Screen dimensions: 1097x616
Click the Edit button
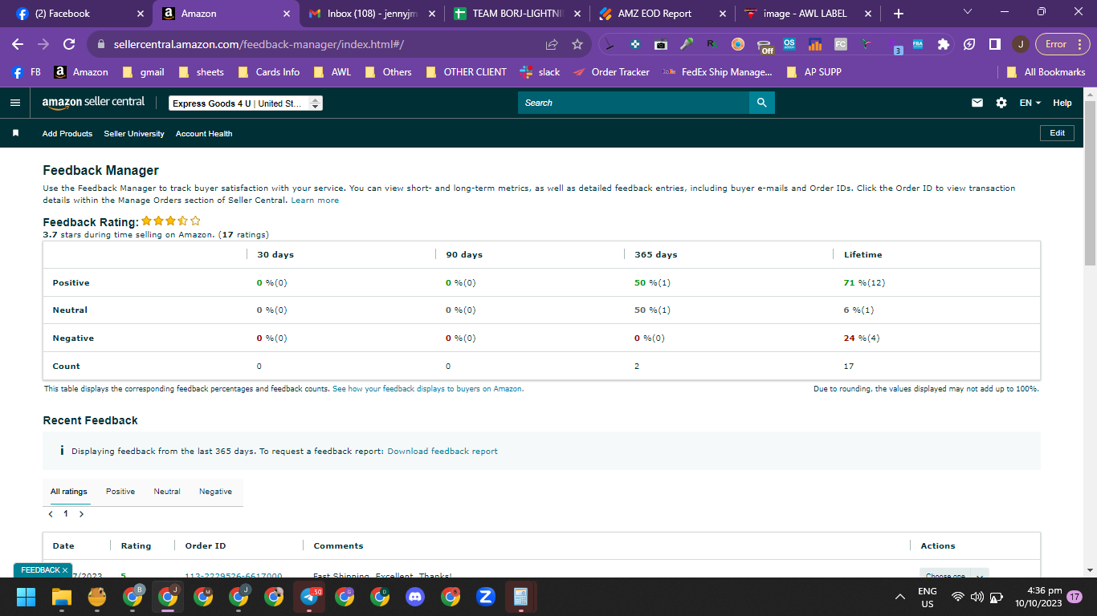pyautogui.click(x=1057, y=133)
